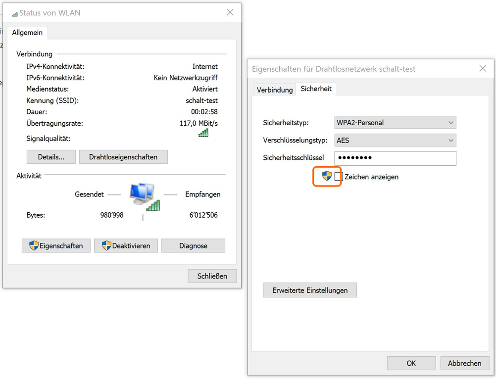Open Erweiterte Einstellungen
The height and width of the screenshot is (380, 496).
coord(310,290)
